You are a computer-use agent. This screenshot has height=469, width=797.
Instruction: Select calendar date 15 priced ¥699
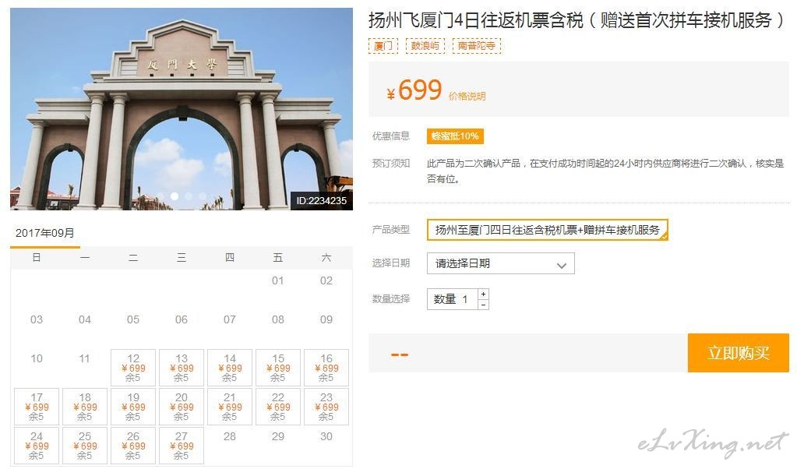pyautogui.click(x=278, y=368)
